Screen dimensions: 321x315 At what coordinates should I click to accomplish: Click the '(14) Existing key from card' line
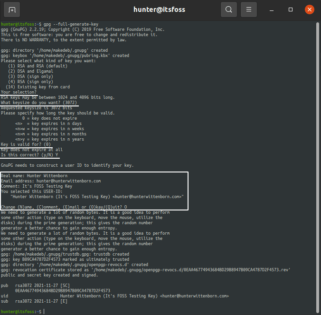[38, 87]
